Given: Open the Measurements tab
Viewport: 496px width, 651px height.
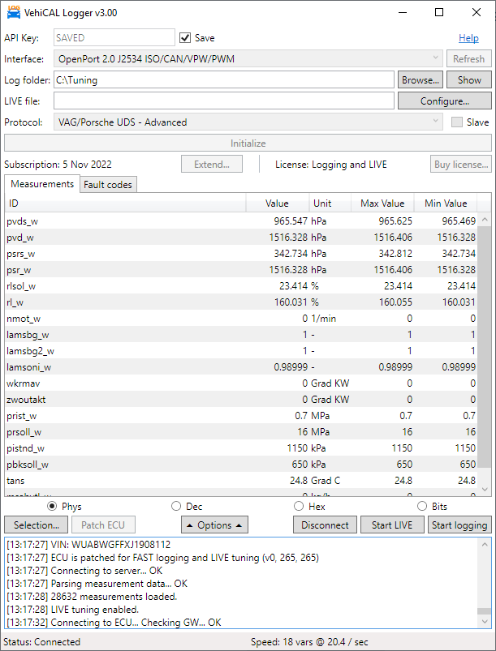Looking at the screenshot, I should pos(41,184).
